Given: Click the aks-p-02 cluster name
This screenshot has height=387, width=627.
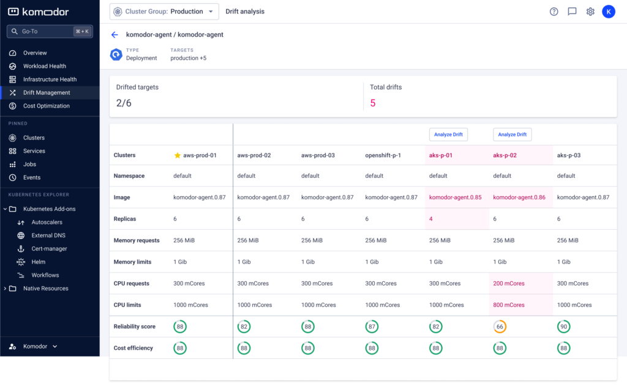Looking at the screenshot, I should [x=505, y=155].
